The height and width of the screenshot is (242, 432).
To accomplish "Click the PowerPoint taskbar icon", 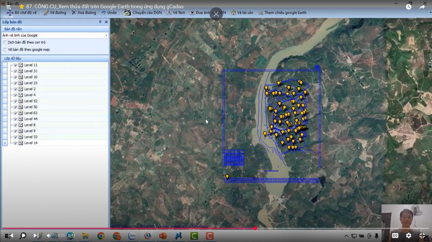I will coord(163,236).
